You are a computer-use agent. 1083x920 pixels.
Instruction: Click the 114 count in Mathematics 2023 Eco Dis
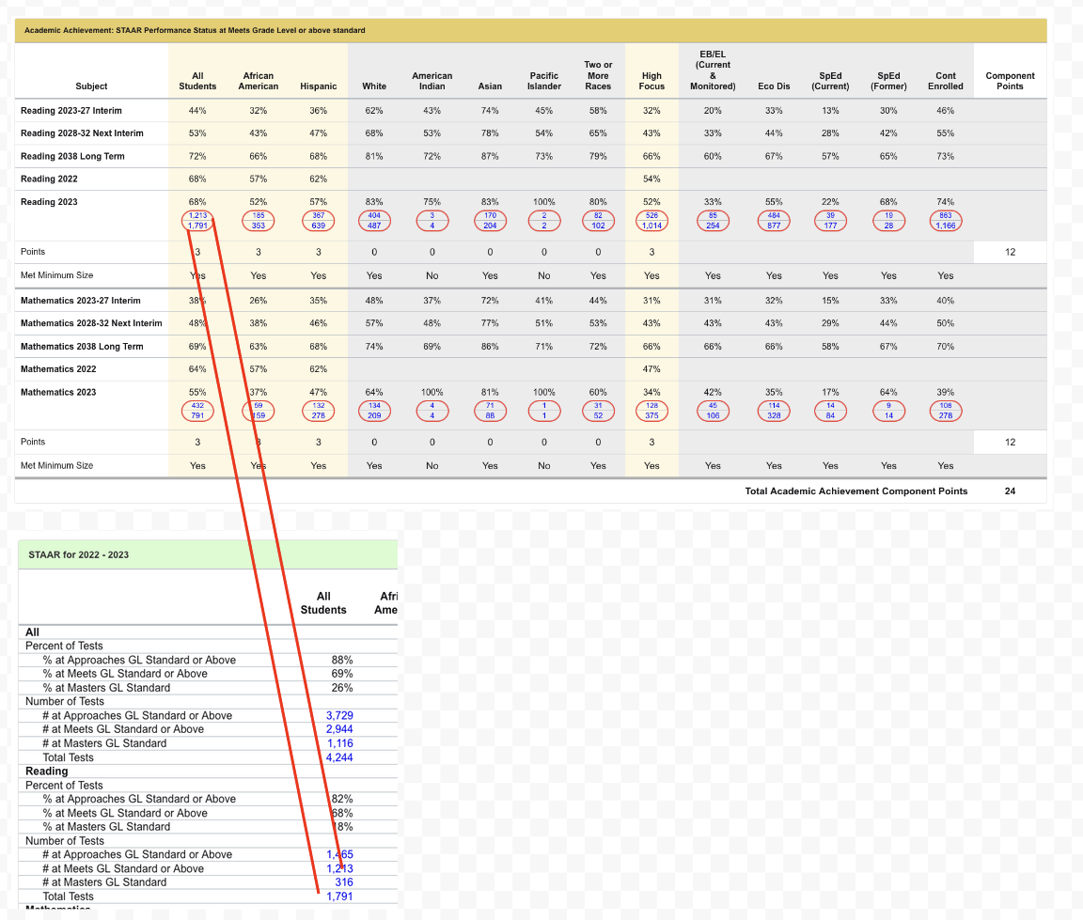point(775,406)
